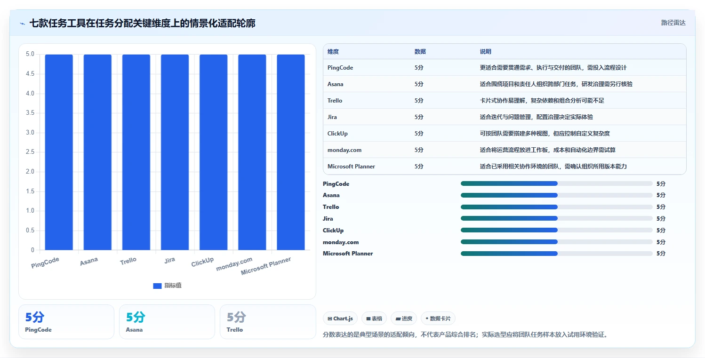This screenshot has width=705, height=358.
Task: Click the Asana progress bar
Action: point(556,195)
